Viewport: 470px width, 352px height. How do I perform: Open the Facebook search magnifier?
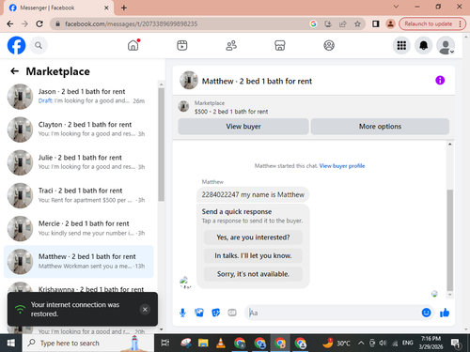click(39, 46)
